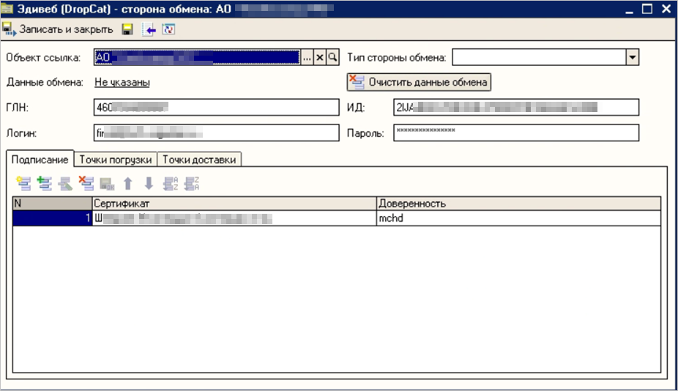Focus the 'ГЛН' input field
This screenshot has height=391, width=678.
216,107
